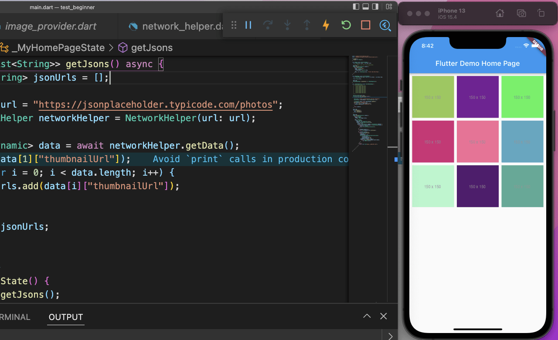The height and width of the screenshot is (340, 558).
Task: Click the Dart file icon on network_helper tab
Action: (133, 27)
